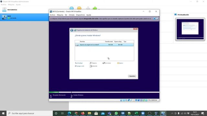207x116 pixels.
Task: Click the display status bar icon
Action: pyautogui.click(x=136, y=100)
